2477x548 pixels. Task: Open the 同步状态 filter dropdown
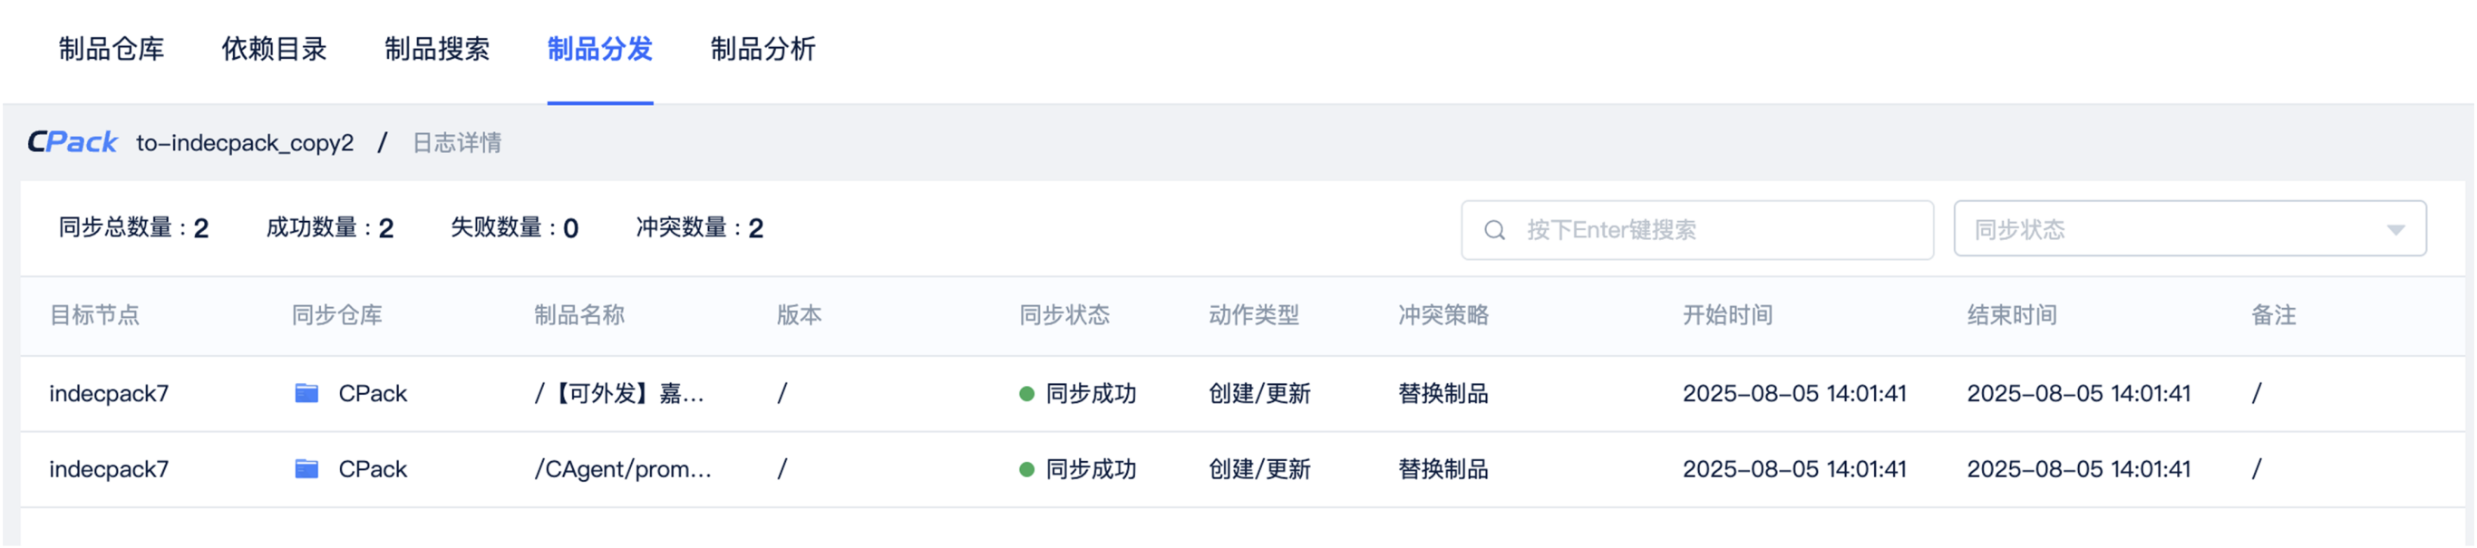pyautogui.click(x=2173, y=230)
